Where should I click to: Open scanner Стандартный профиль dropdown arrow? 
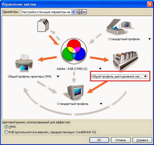pos(149,39)
